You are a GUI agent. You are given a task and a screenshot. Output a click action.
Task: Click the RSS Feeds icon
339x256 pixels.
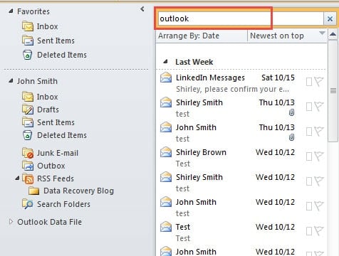point(28,178)
